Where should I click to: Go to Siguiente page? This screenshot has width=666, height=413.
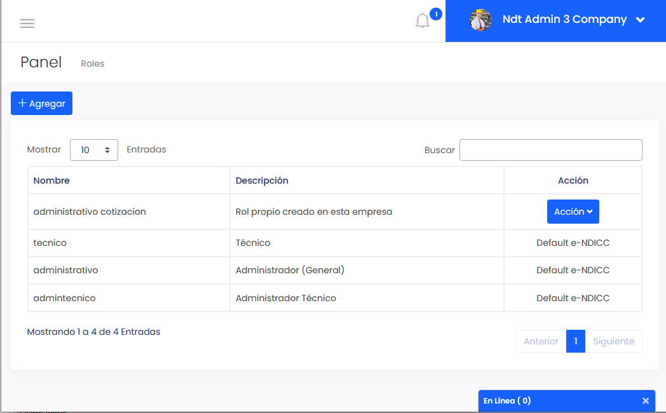tap(613, 341)
